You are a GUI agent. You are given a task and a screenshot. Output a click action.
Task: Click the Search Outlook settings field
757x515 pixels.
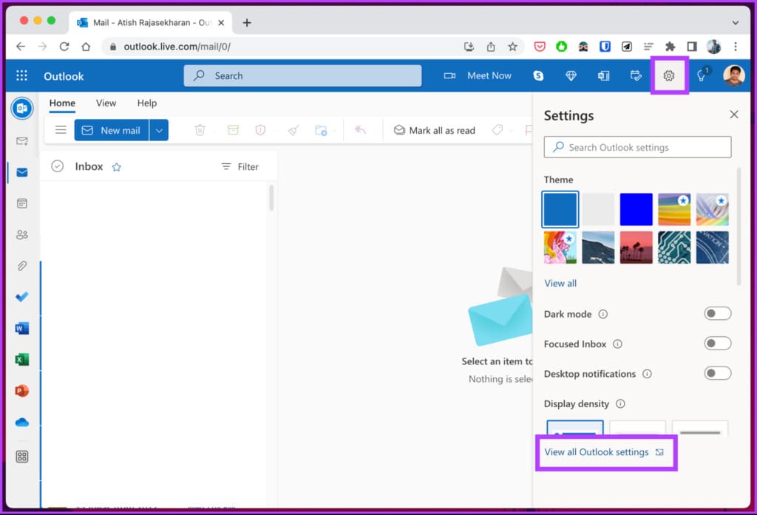pos(637,147)
